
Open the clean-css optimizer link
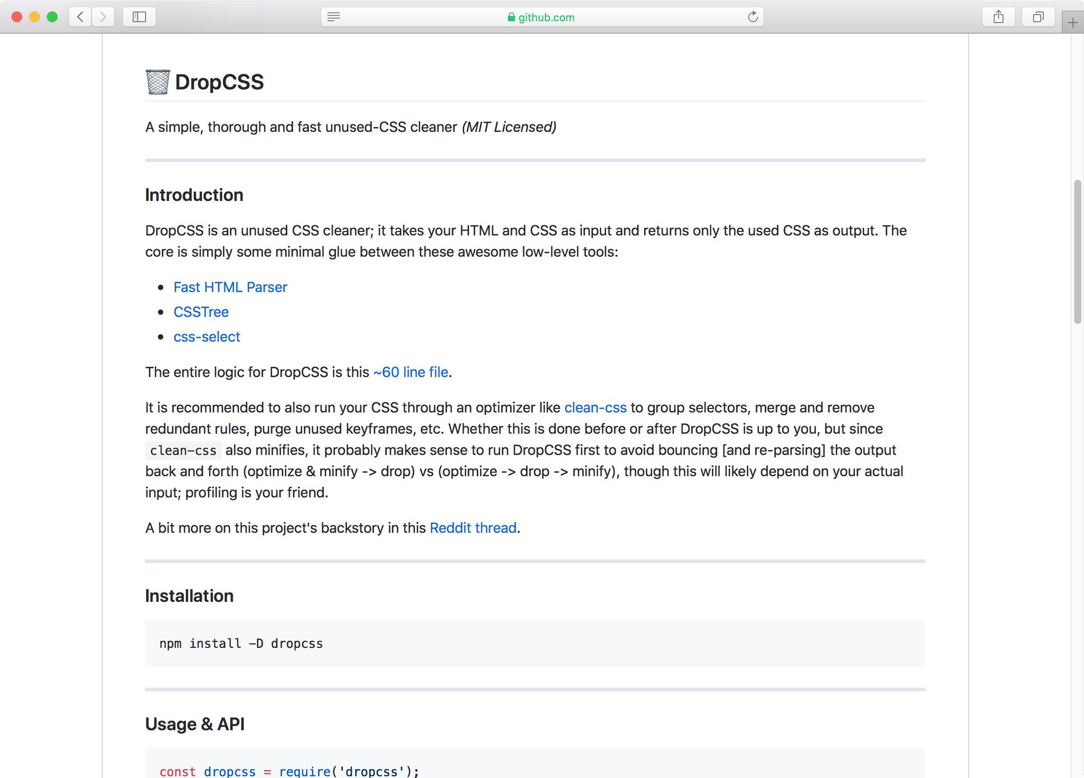click(x=595, y=408)
